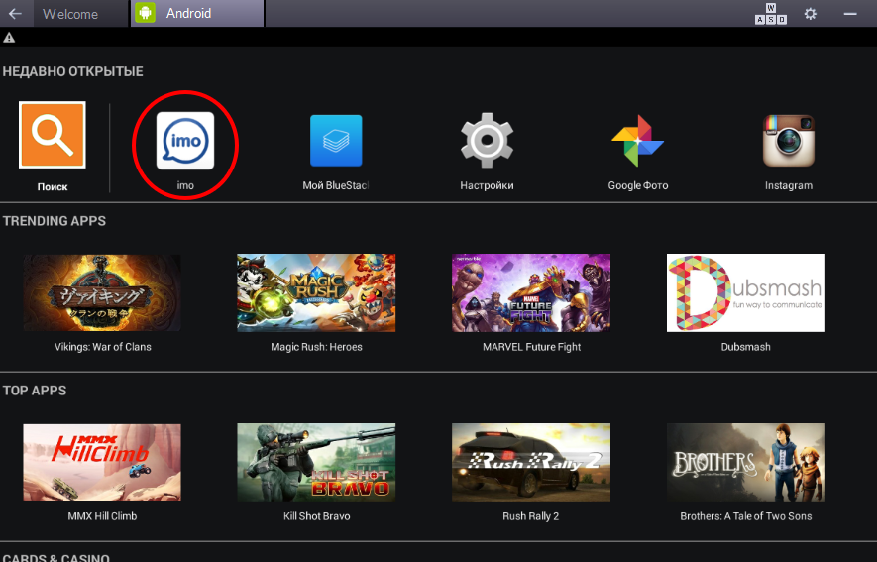877x562 pixels.
Task: Launch MMX Hill Climb game tile
Action: coord(102,462)
